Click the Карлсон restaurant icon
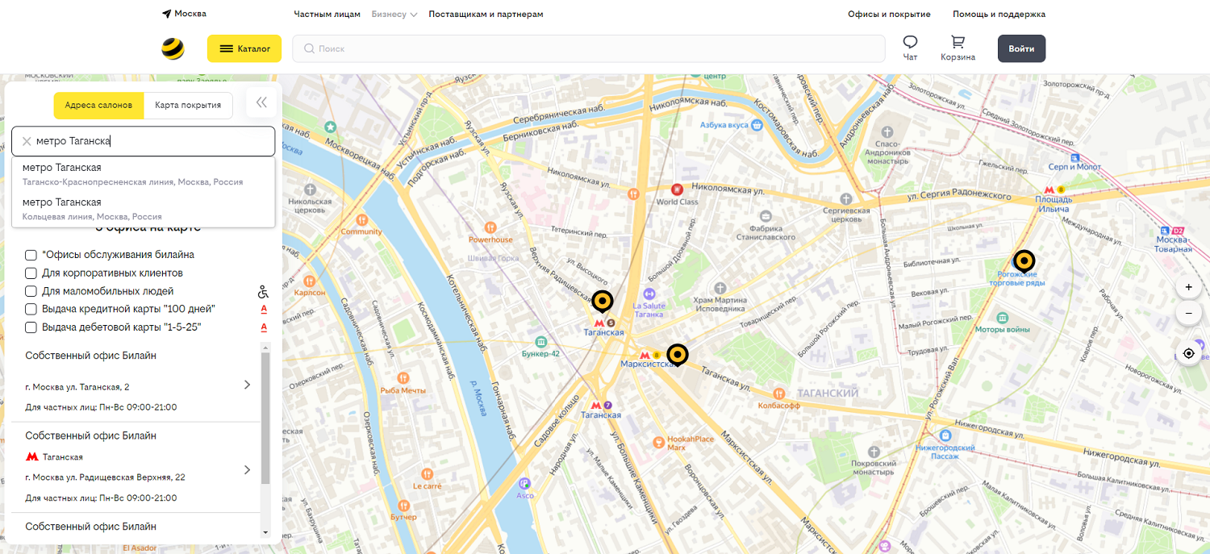Image resolution: width=1210 pixels, height=554 pixels. coord(309,280)
